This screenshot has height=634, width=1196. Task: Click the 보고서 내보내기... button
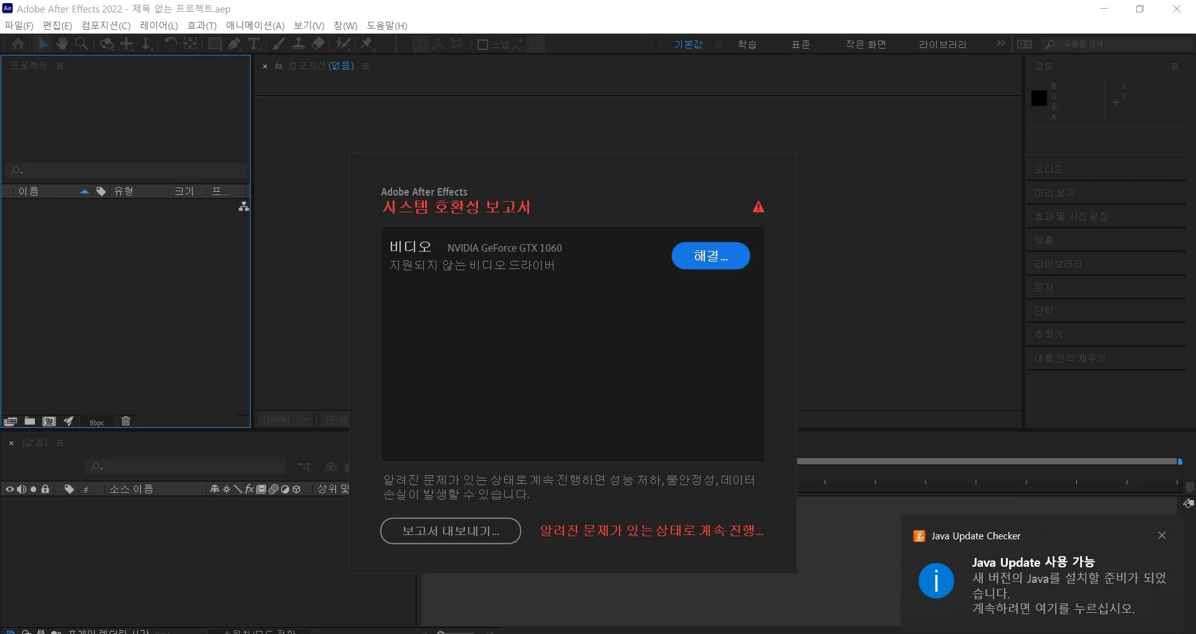(451, 531)
